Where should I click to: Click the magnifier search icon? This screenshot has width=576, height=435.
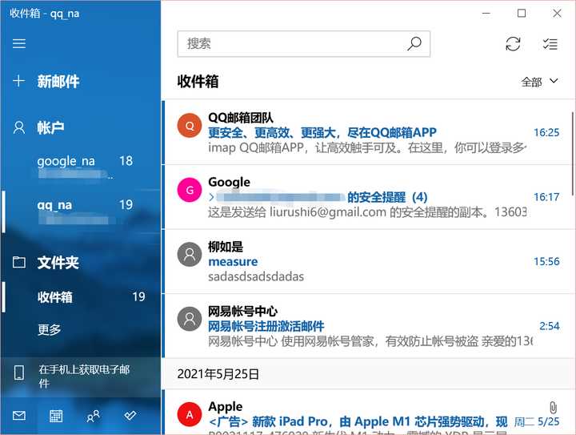point(414,44)
